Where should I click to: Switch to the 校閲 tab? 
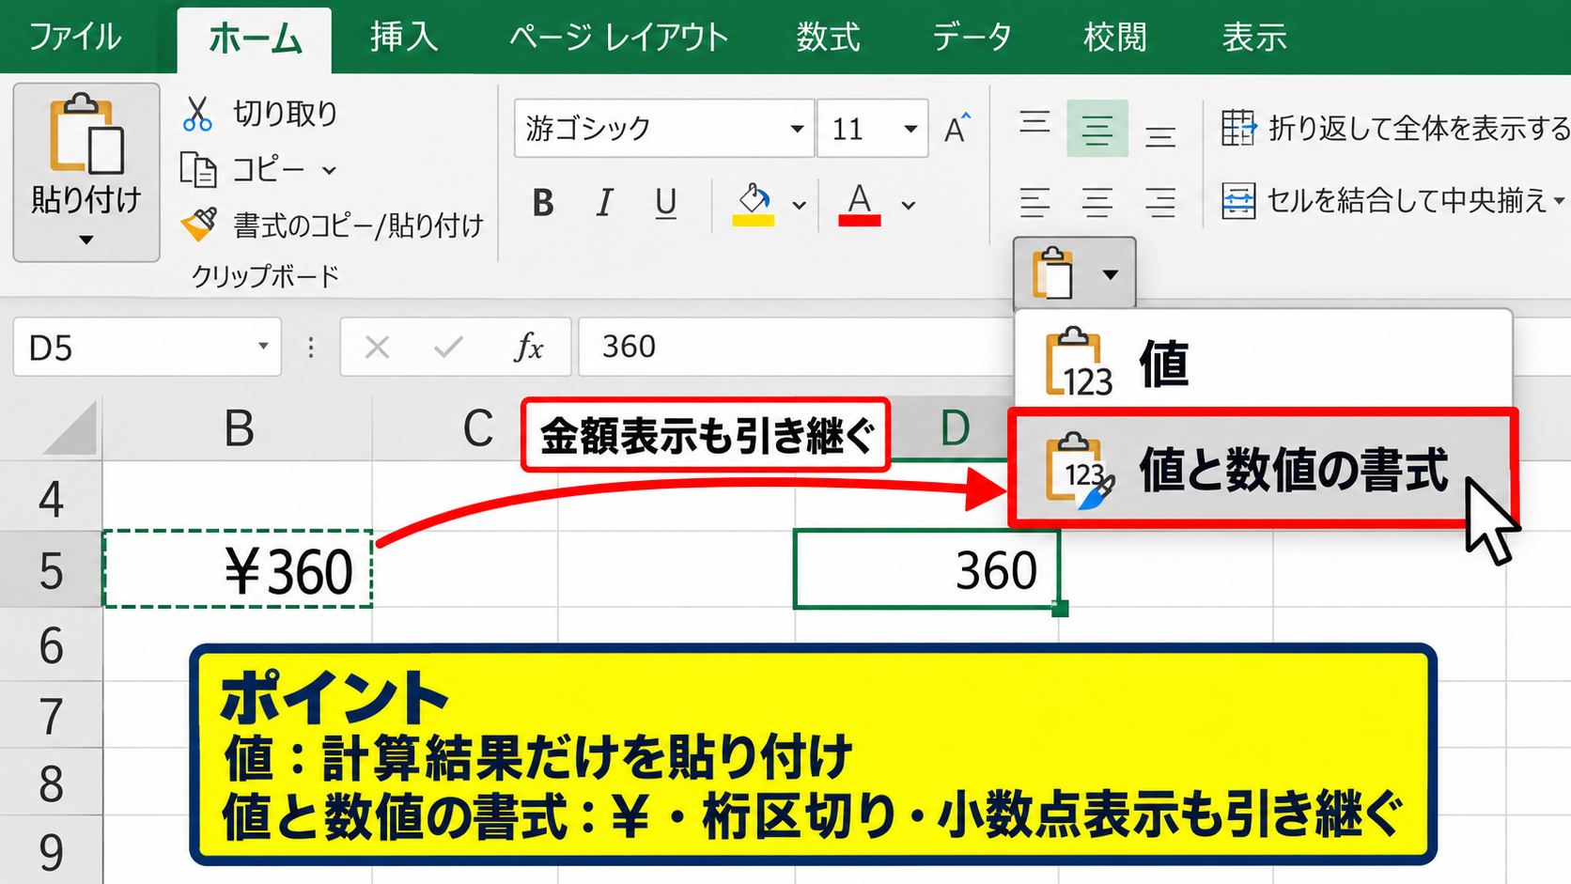[1115, 38]
